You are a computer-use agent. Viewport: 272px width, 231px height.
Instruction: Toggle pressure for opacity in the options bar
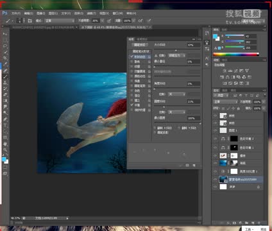click(x=109, y=21)
